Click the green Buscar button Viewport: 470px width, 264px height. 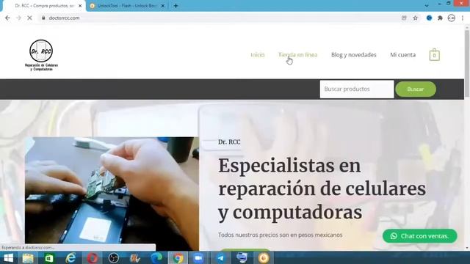416,89
